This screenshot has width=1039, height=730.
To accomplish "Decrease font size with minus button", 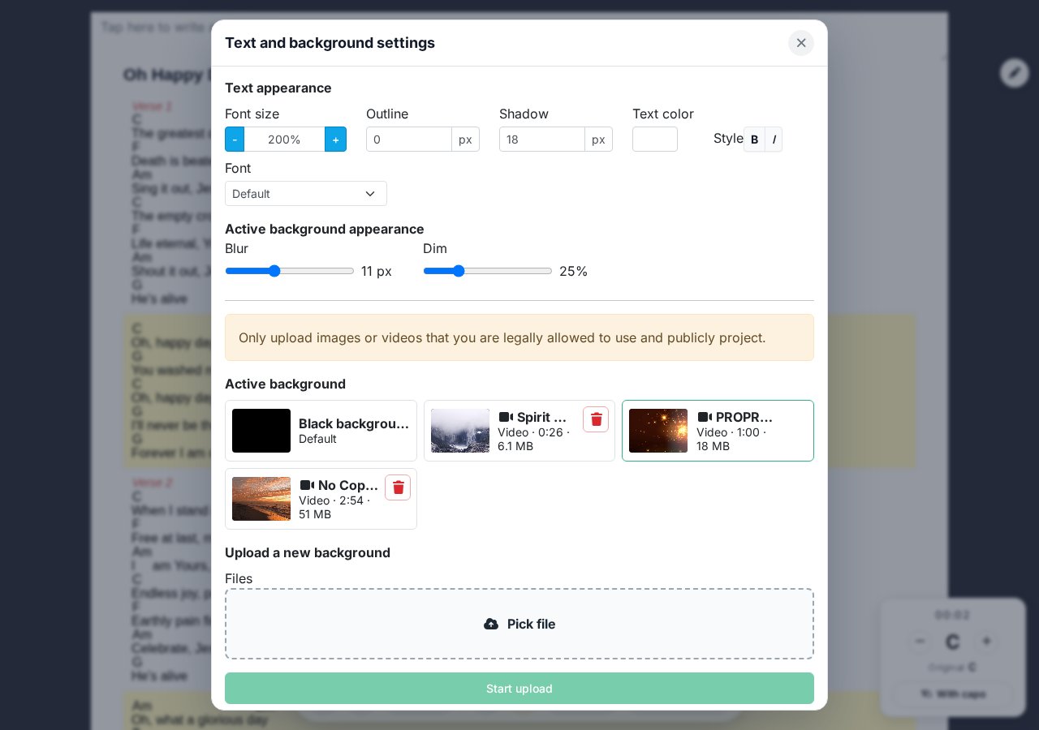I will pos(235,140).
